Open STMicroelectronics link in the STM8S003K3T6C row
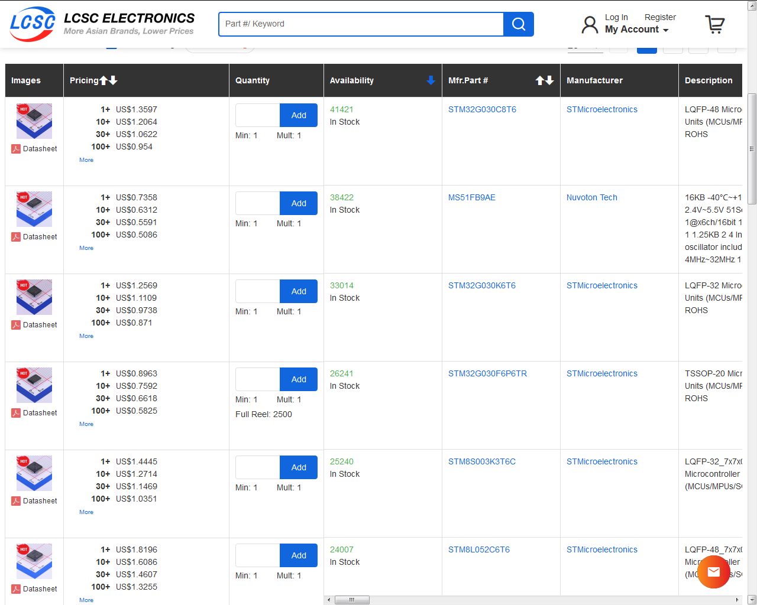This screenshot has height=605, width=757. [x=602, y=461]
